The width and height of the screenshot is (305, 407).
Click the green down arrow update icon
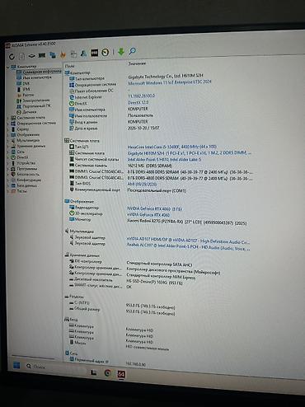point(121,52)
